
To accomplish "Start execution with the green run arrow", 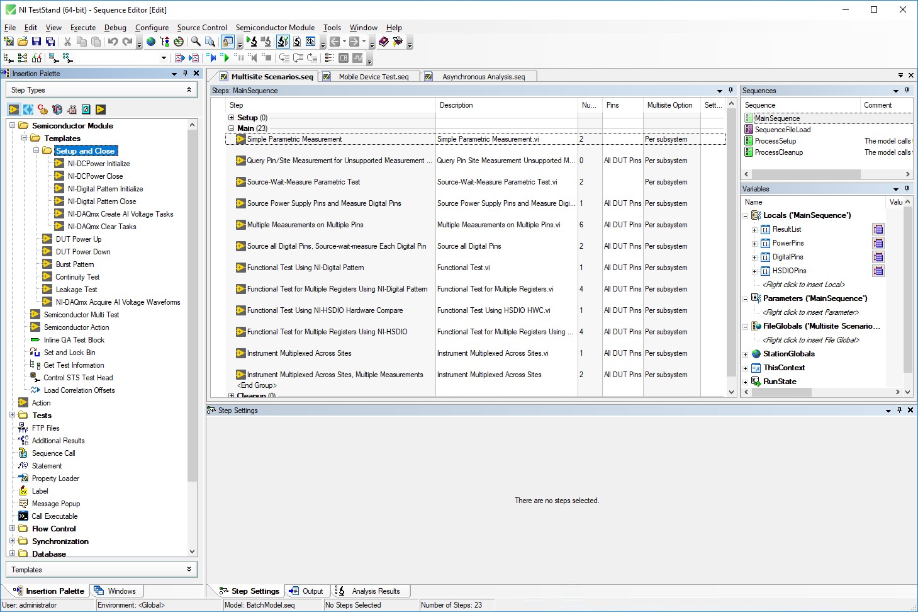I will (x=225, y=57).
